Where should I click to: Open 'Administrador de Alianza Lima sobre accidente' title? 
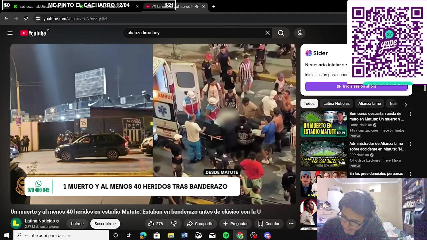point(377,146)
